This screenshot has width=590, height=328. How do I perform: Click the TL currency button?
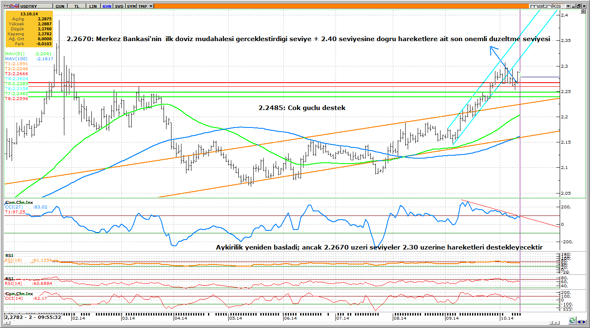(x=77, y=6)
